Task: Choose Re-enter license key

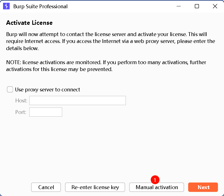Action: pyautogui.click(x=95, y=187)
